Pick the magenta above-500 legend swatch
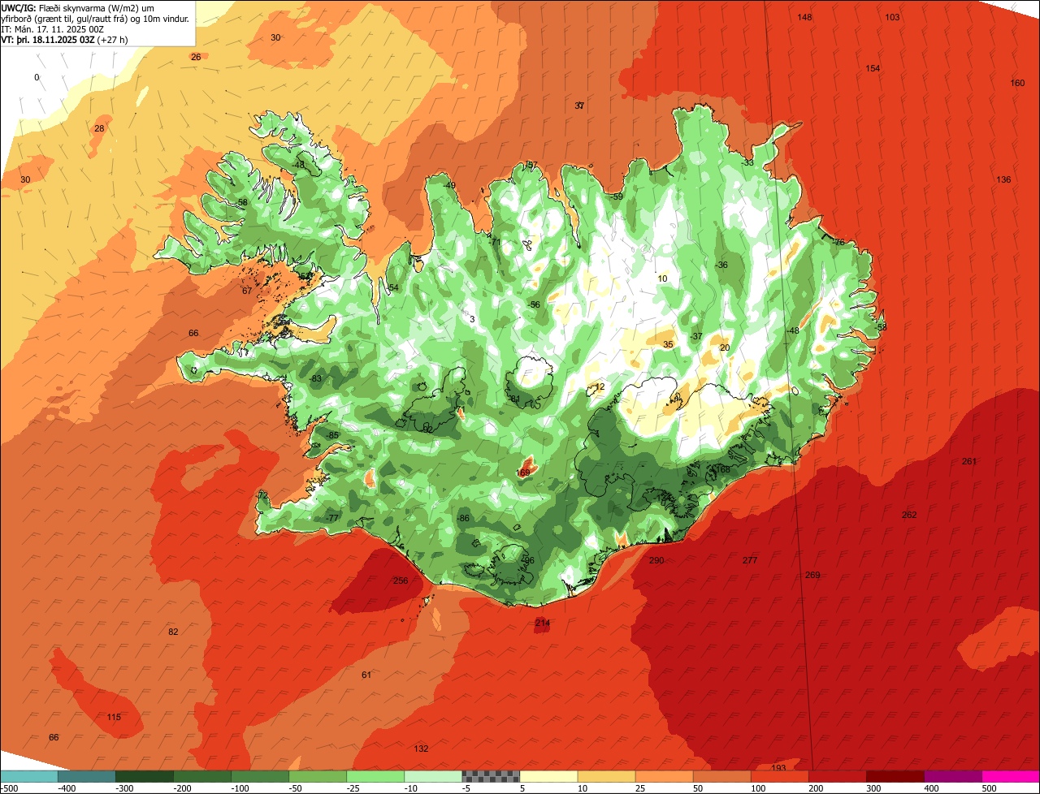The width and height of the screenshot is (1040, 794). pyautogui.click(x=1010, y=776)
